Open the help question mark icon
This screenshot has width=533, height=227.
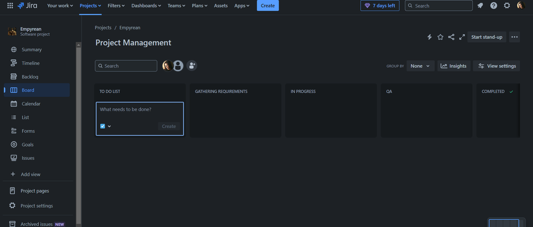494,5
